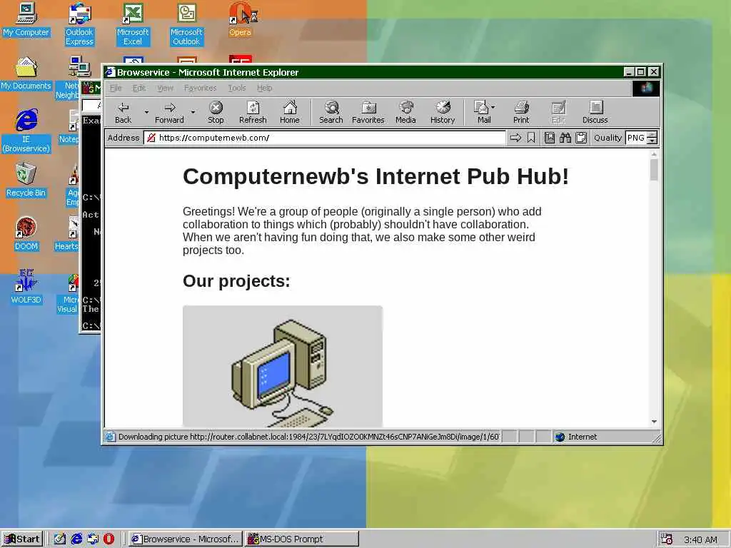Screen dimensions: 731x548
Task: Select the Microsoft Excel desktop icon
Action: [x=133, y=24]
